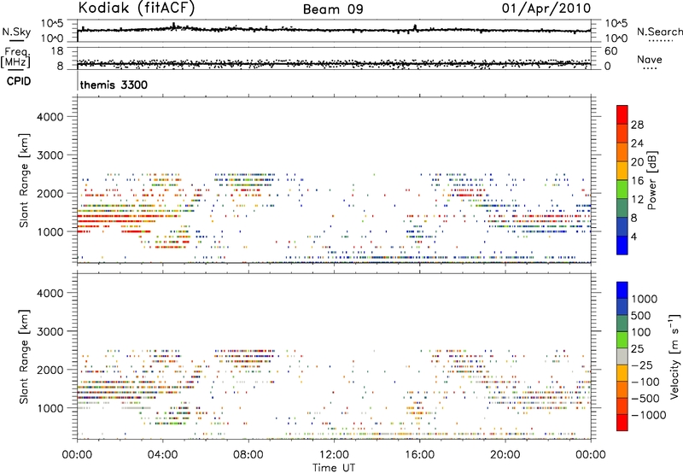Select the '-1000' label on Velocity colorbar
The height and width of the screenshot is (473, 683).
pos(648,415)
